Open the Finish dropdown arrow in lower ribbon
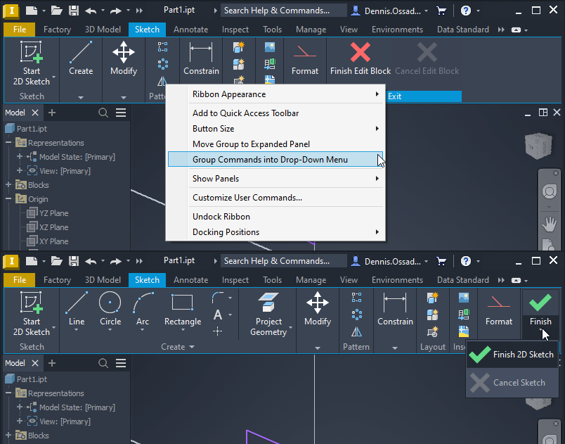This screenshot has width=565, height=444. coord(540,330)
